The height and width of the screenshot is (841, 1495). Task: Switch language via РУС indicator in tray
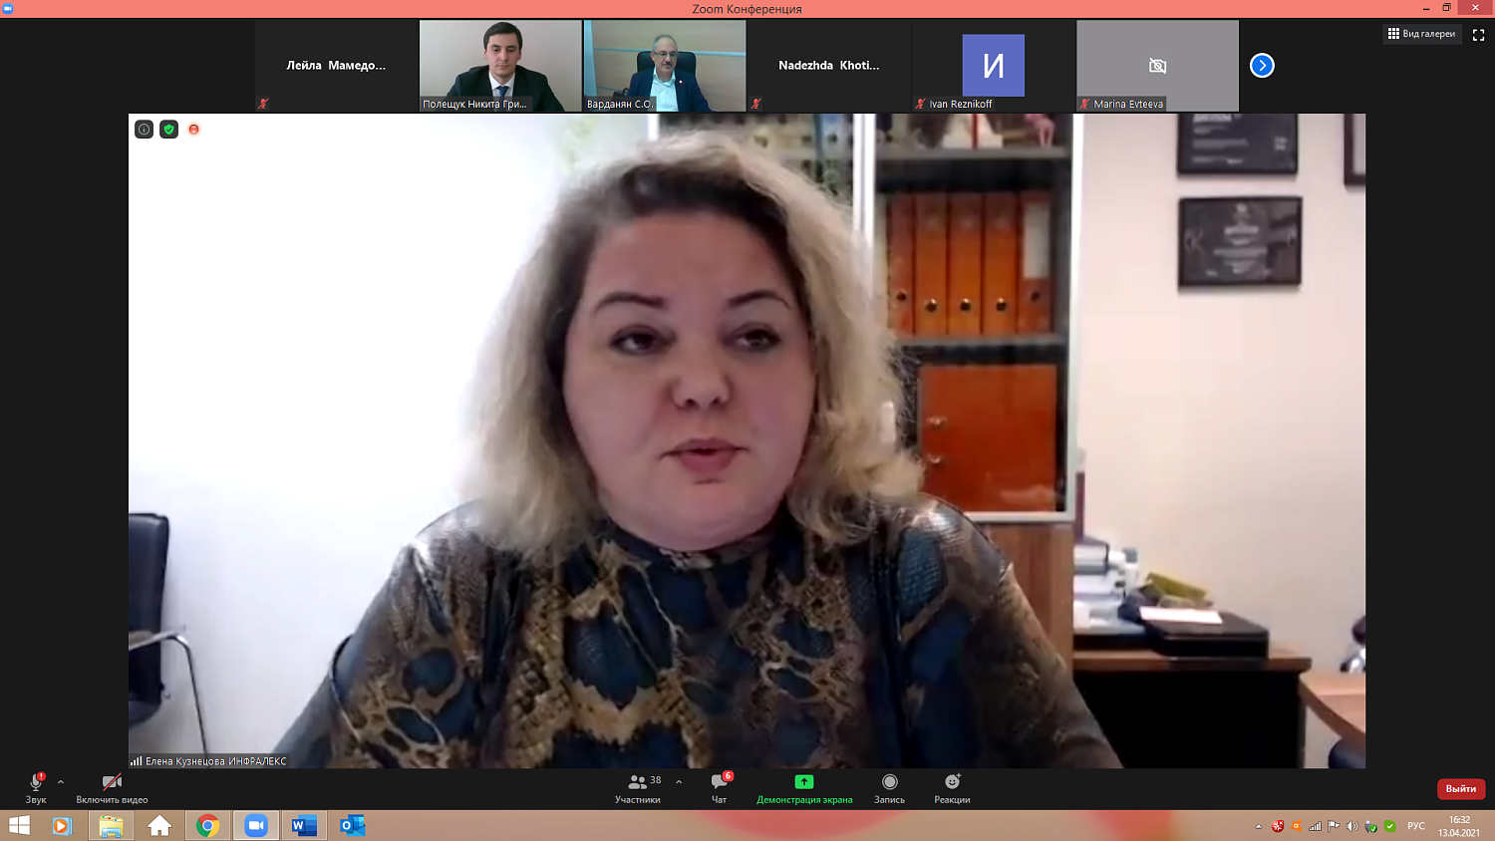[1415, 826]
